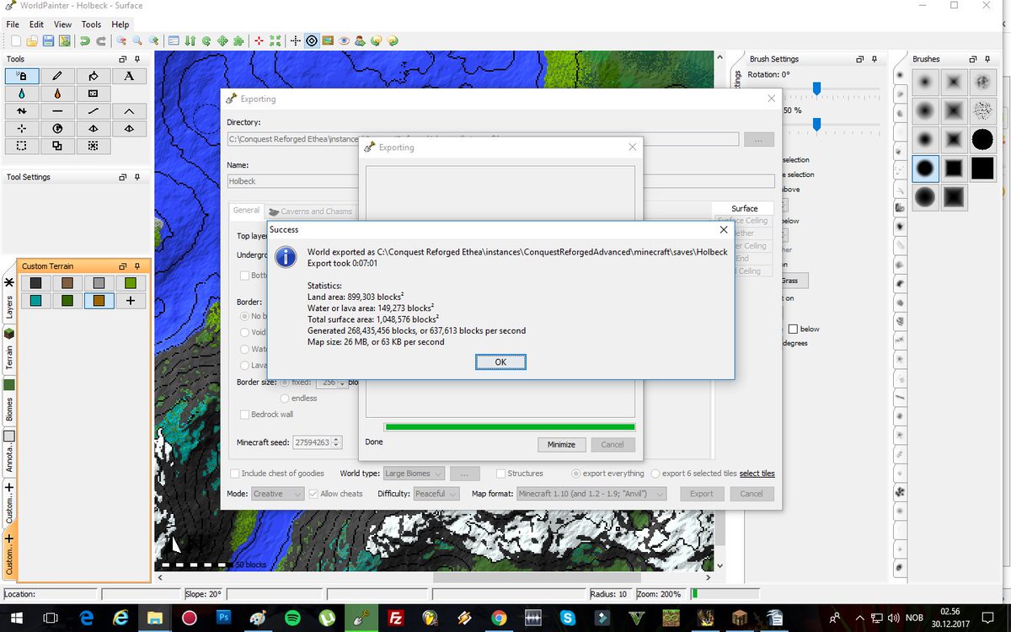Select the pencil tool in Tools panel
The width and height of the screenshot is (1011, 632).
[x=57, y=76]
